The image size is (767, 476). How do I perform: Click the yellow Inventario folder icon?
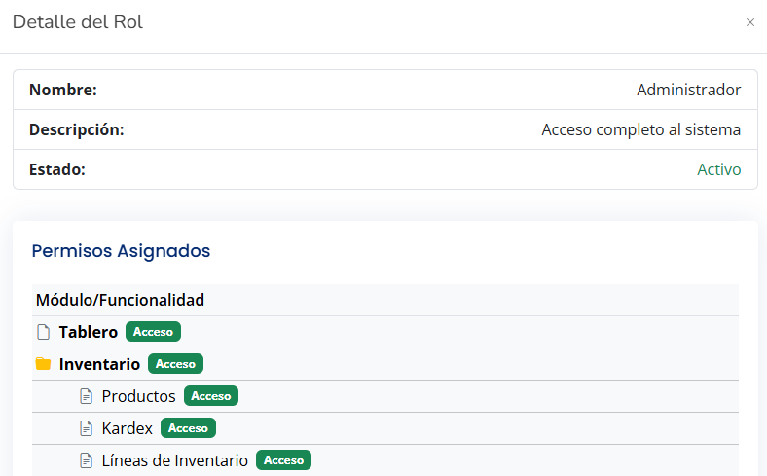point(43,364)
